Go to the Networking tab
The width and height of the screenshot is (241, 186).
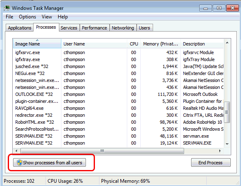(123, 28)
